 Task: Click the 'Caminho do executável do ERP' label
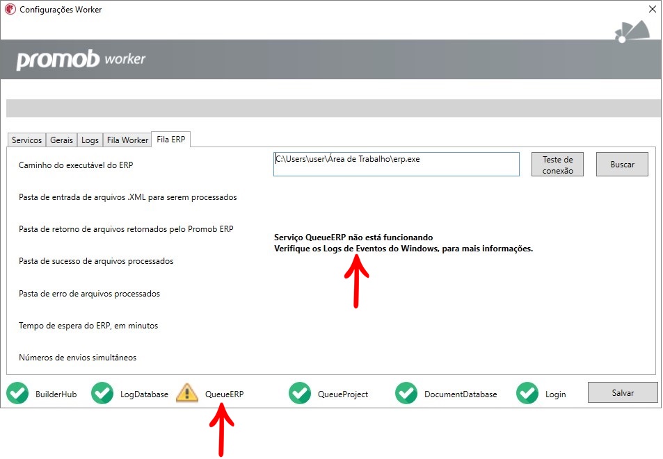[x=76, y=165]
